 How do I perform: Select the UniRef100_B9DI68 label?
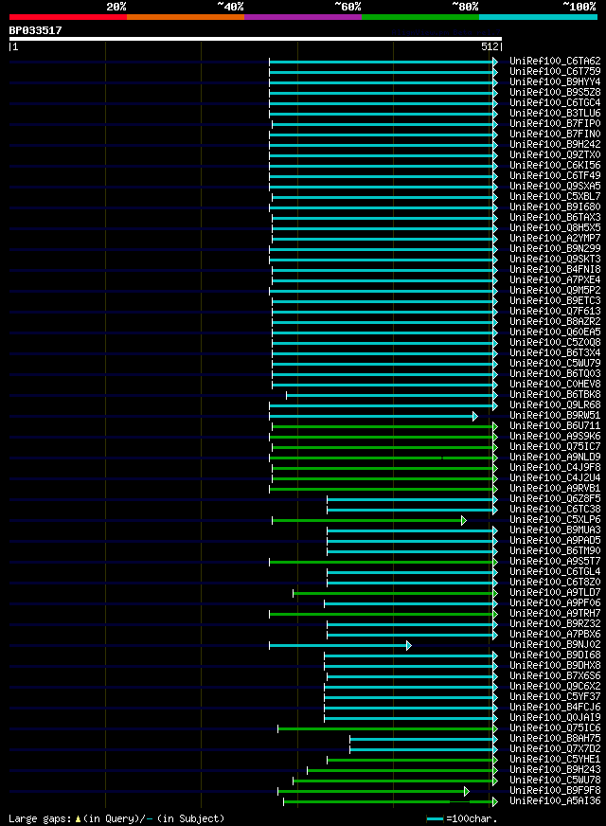click(x=555, y=655)
